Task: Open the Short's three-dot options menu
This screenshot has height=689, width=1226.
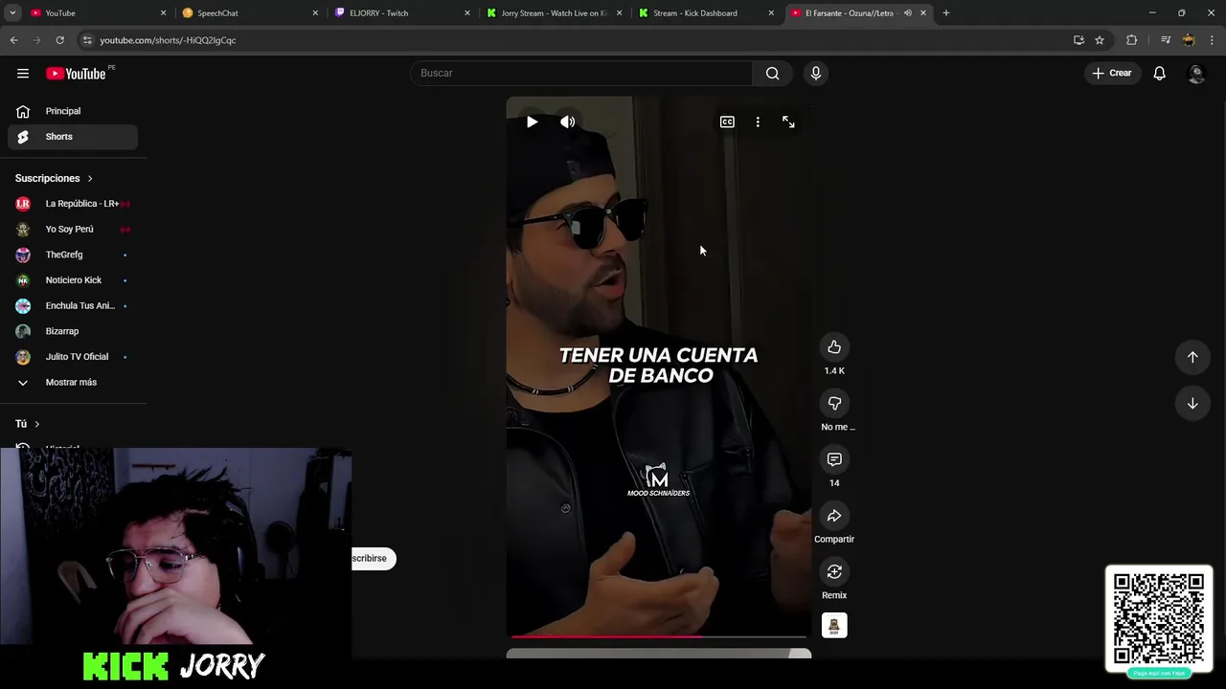Action: [x=758, y=122]
